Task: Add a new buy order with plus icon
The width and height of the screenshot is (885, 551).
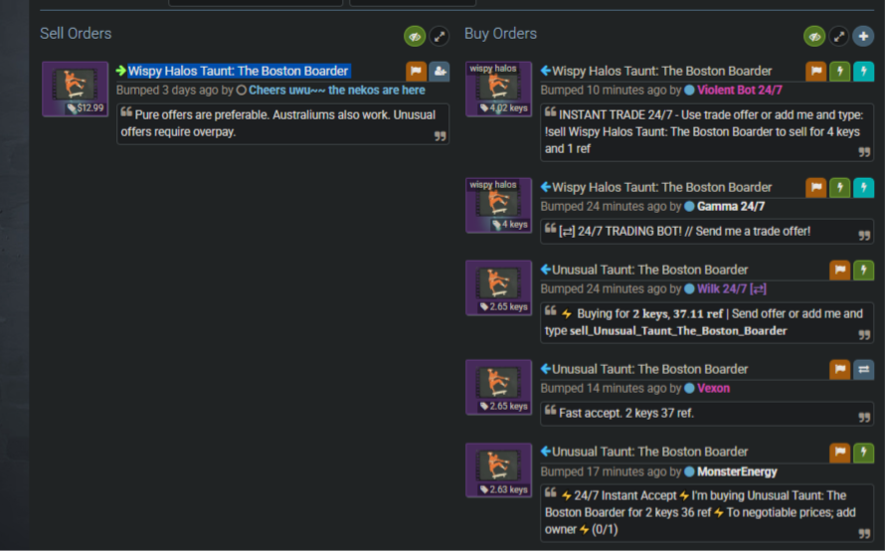Action: (x=863, y=37)
